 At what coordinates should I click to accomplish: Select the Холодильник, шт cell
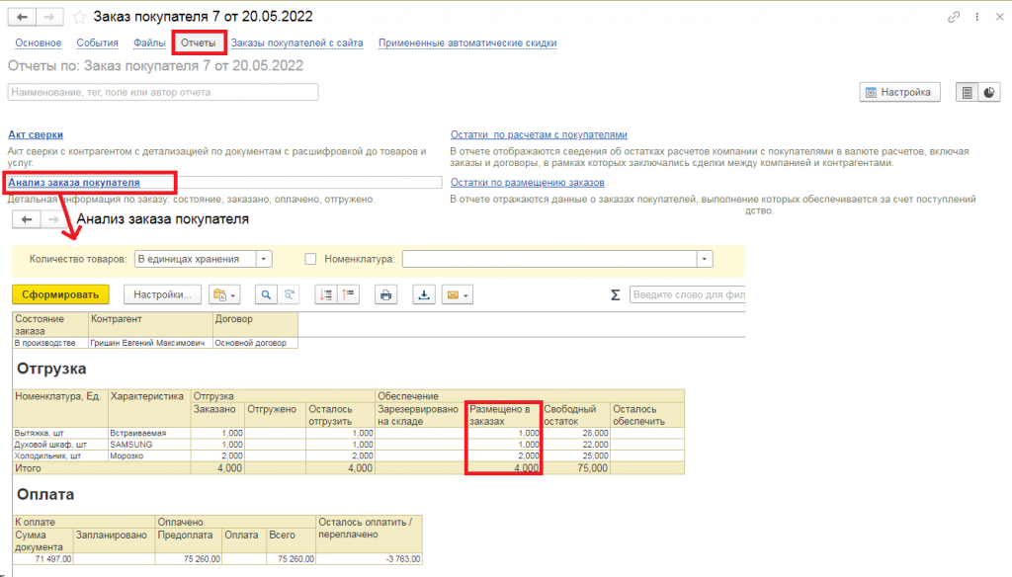click(x=60, y=455)
